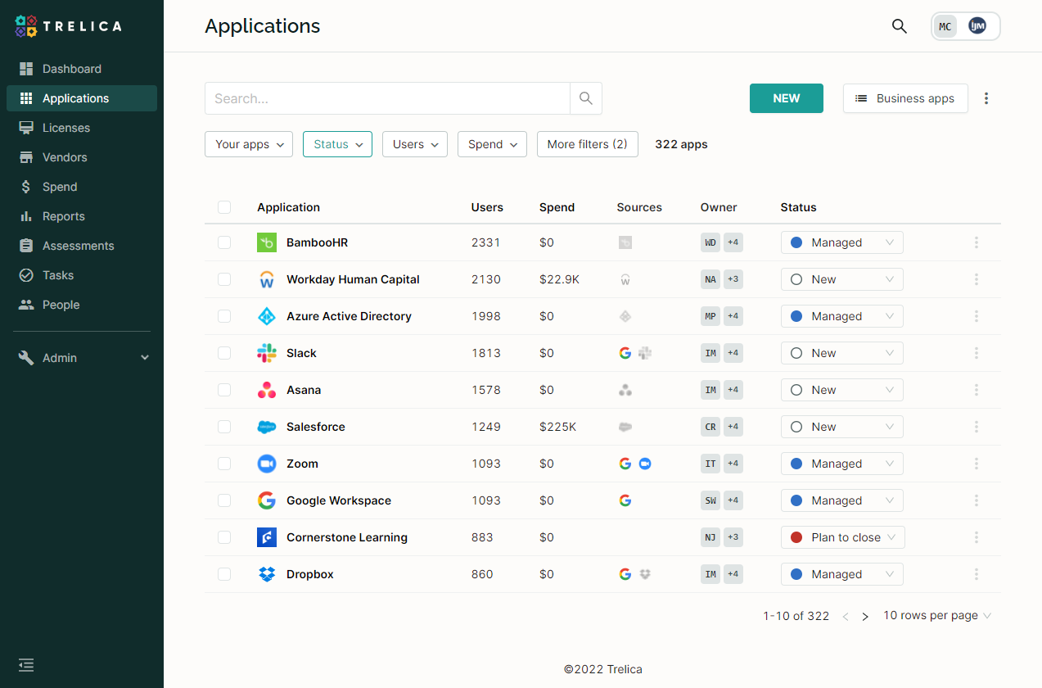Open Reports from the sidebar
This screenshot has width=1042, height=688.
point(82,216)
